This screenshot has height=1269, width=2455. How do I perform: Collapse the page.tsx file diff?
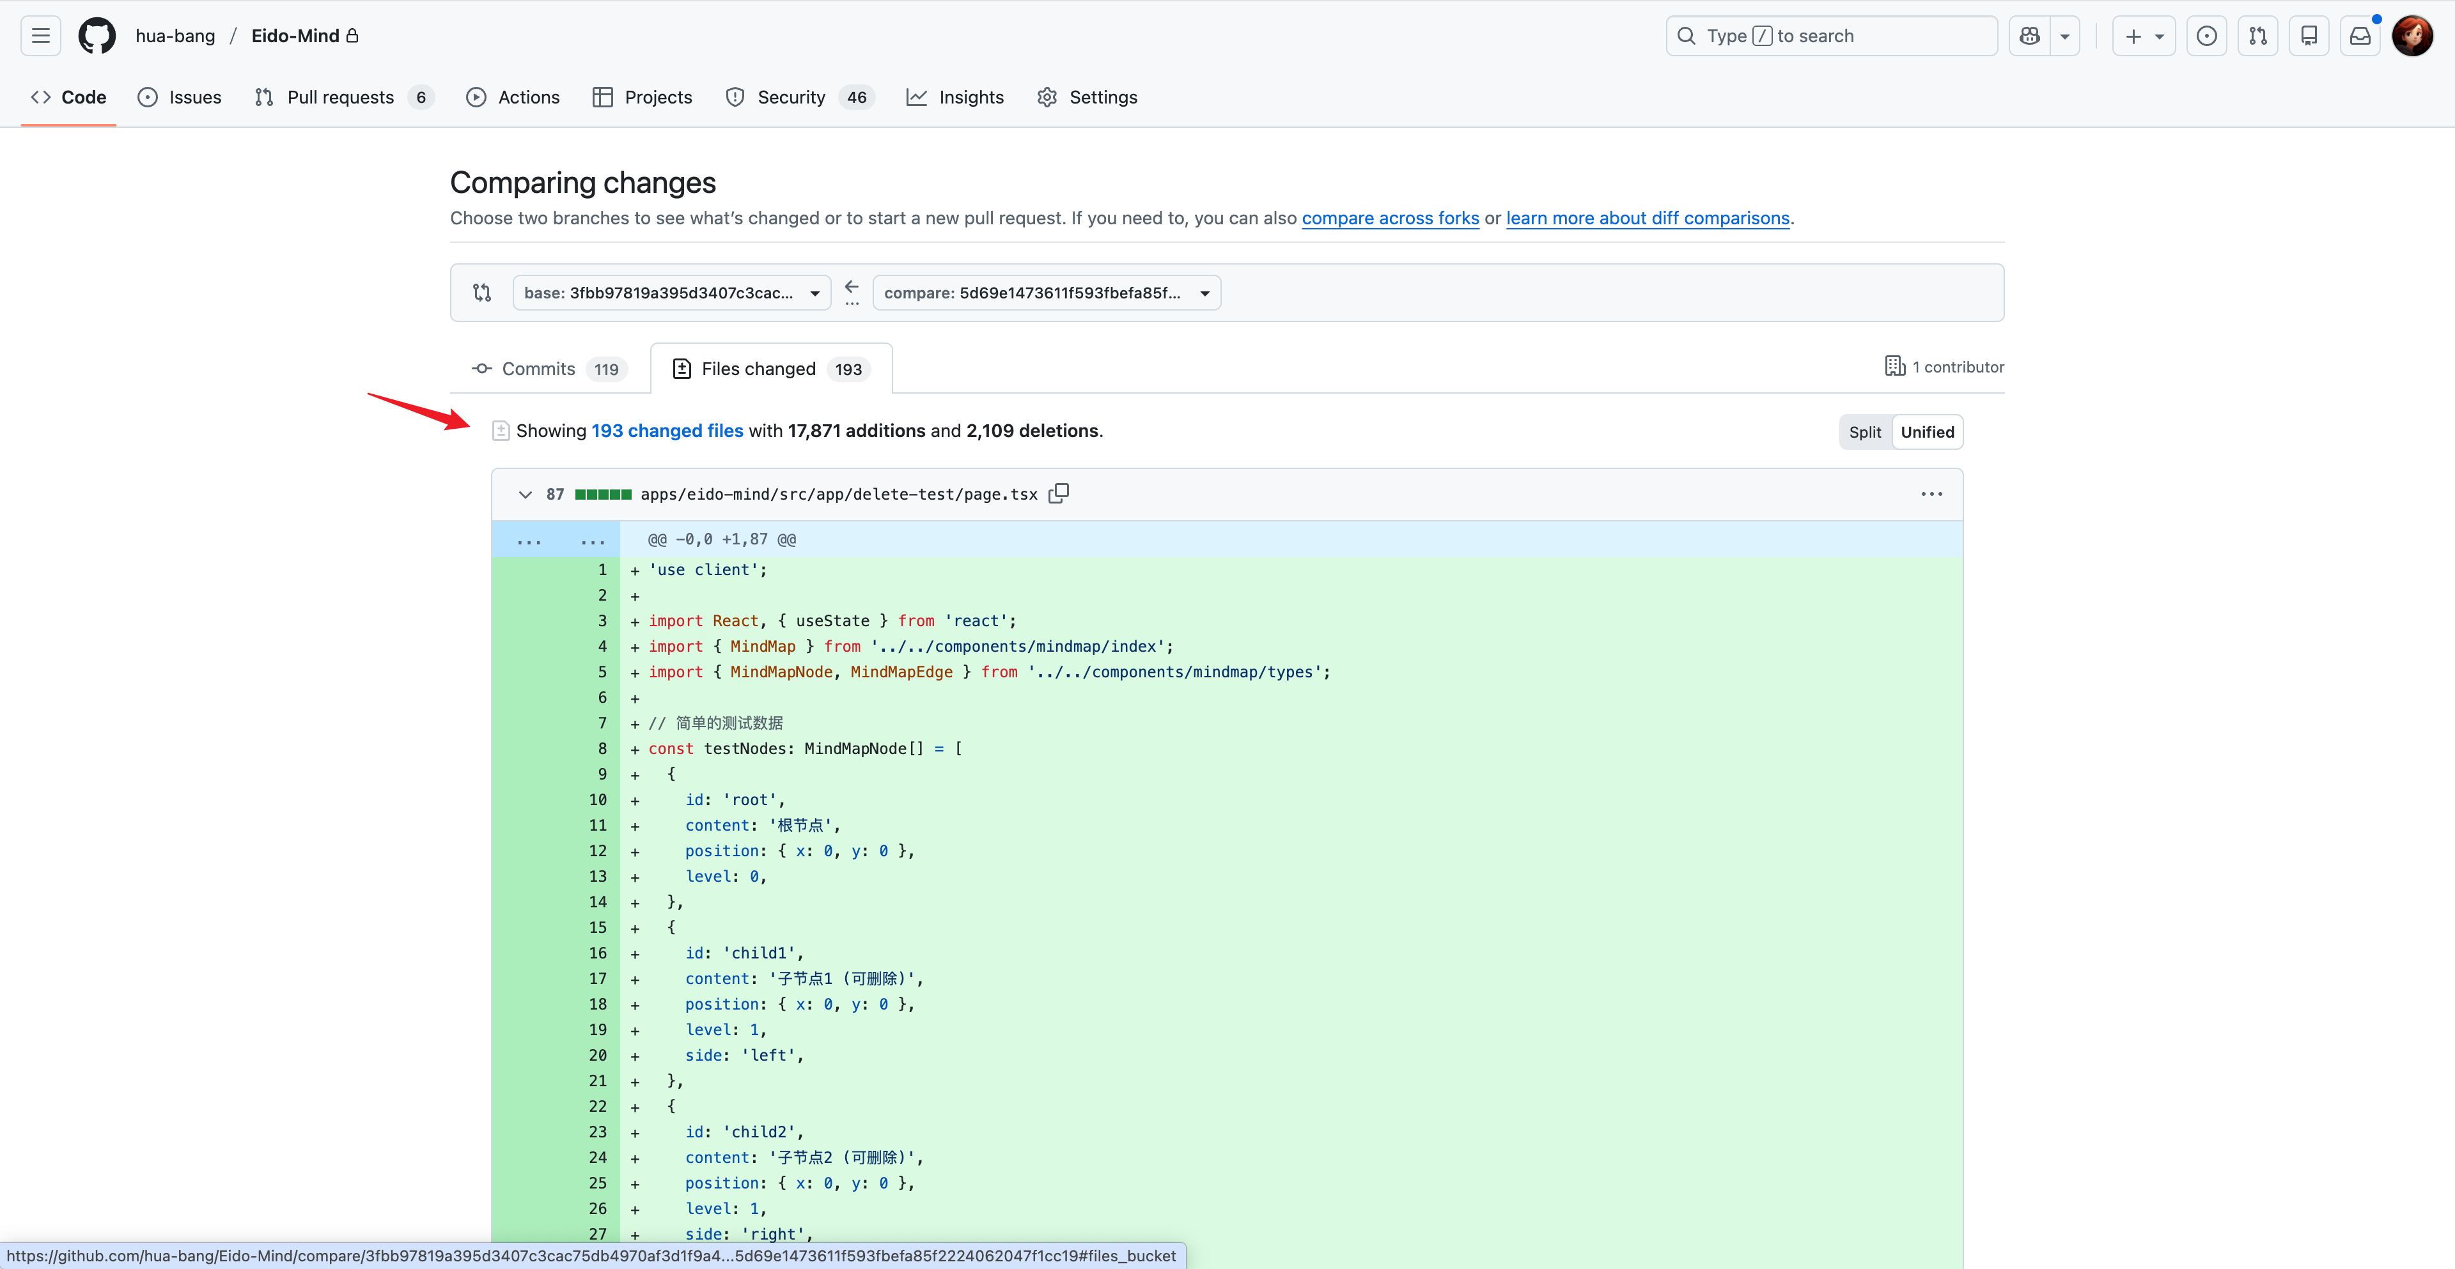[525, 495]
